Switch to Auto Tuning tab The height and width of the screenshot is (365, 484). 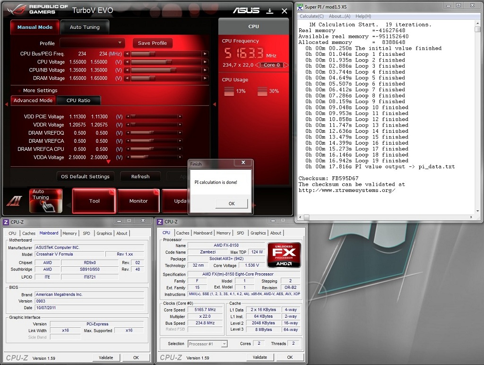coord(85,27)
